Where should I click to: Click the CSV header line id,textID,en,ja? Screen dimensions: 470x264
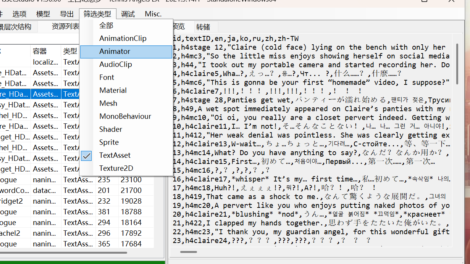(x=236, y=39)
